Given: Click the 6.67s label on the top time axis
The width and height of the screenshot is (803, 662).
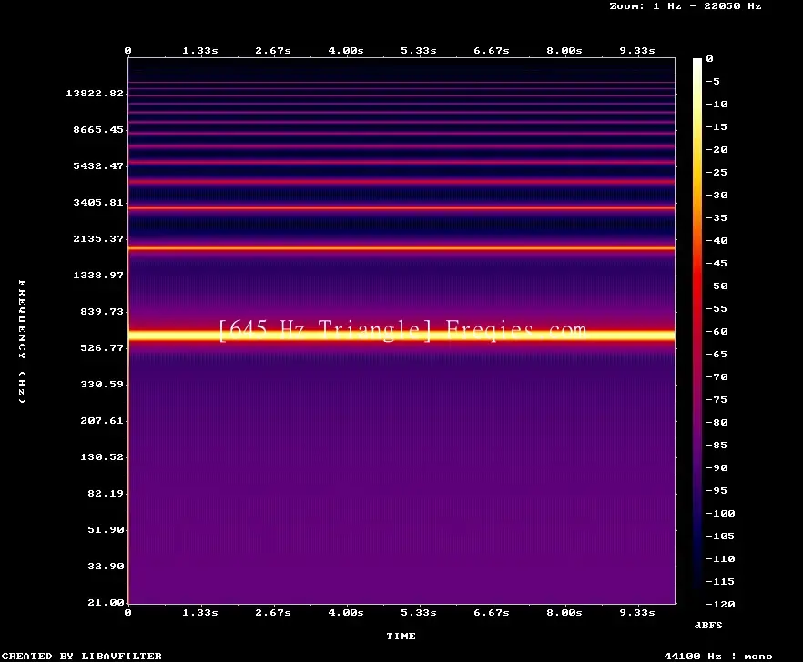Looking at the screenshot, I should 492,51.
